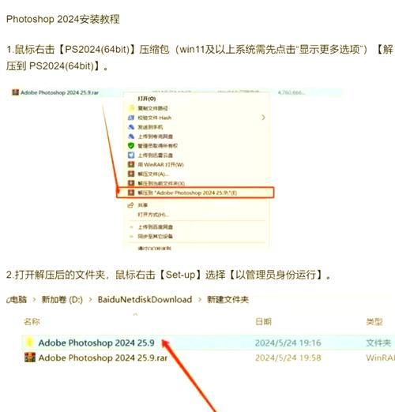Expand the 校验文件 Hash submenu arrow
395x412 pixels.
(263, 118)
